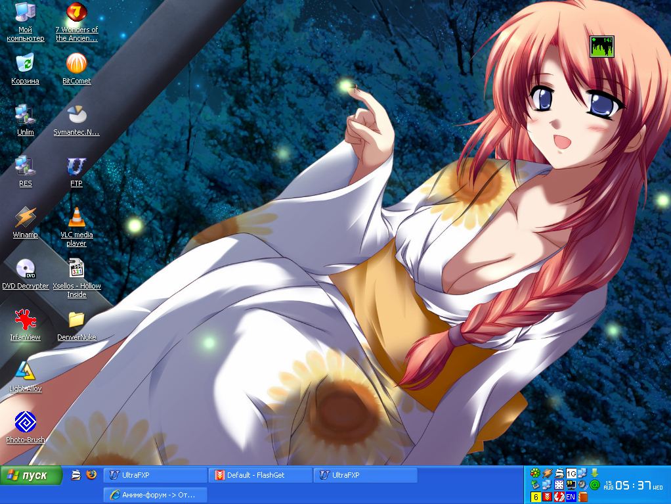Open the FTP UltraFXP desktop shortcut
The height and width of the screenshot is (504, 671).
click(x=77, y=172)
